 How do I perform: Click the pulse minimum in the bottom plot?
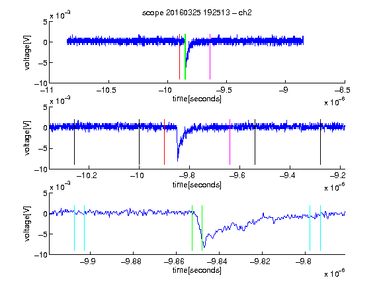[204, 246]
